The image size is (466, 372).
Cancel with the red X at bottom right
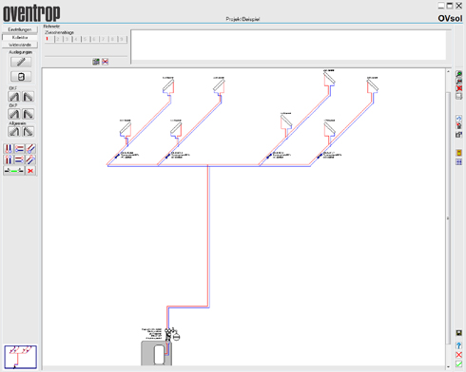tap(458, 355)
